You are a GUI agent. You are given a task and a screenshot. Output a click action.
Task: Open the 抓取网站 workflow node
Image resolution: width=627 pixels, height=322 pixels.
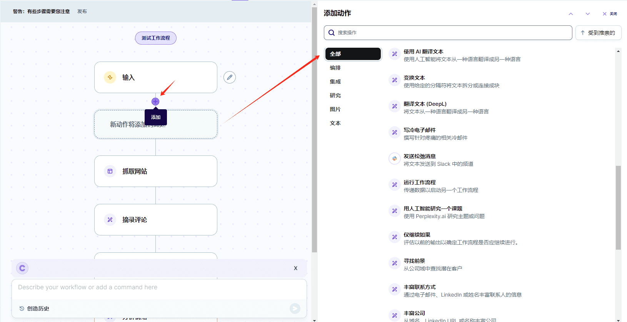coord(156,171)
